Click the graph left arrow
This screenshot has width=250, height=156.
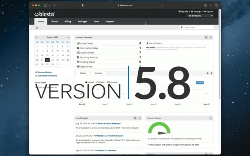[x=208, y=73]
